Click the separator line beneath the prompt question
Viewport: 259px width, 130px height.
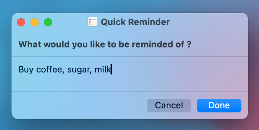(130, 57)
